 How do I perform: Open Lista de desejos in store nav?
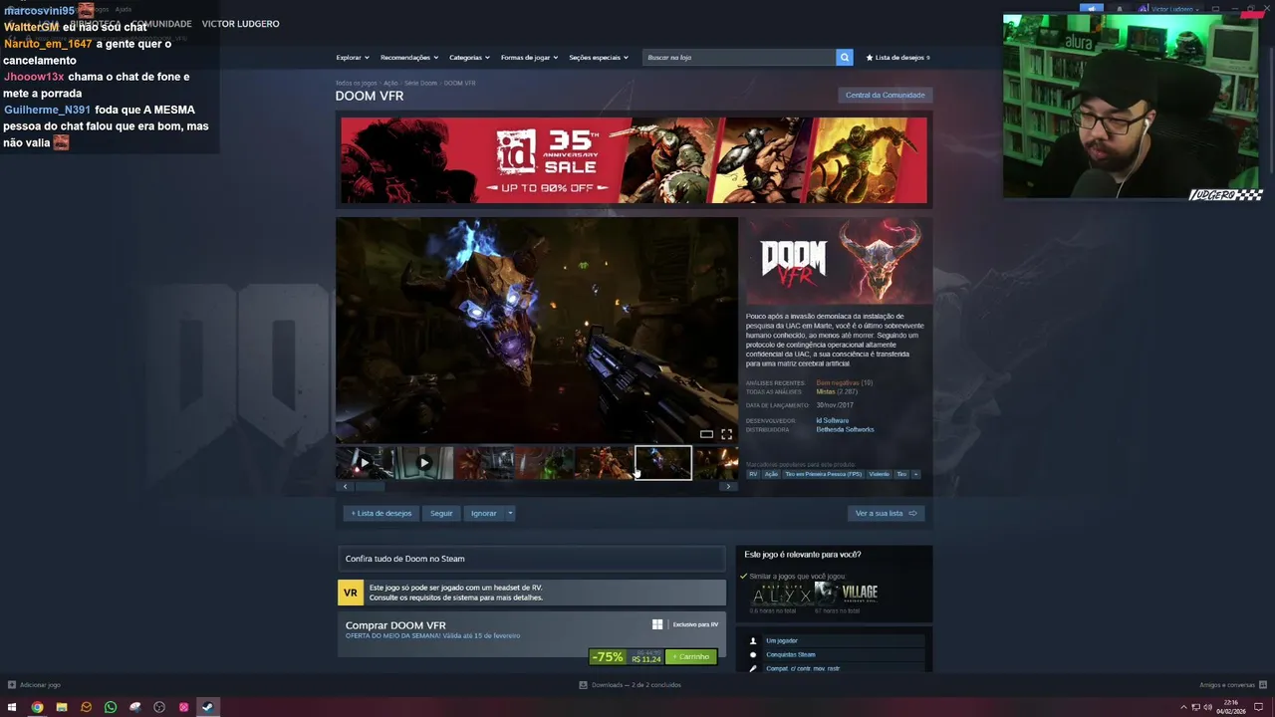[x=898, y=58]
